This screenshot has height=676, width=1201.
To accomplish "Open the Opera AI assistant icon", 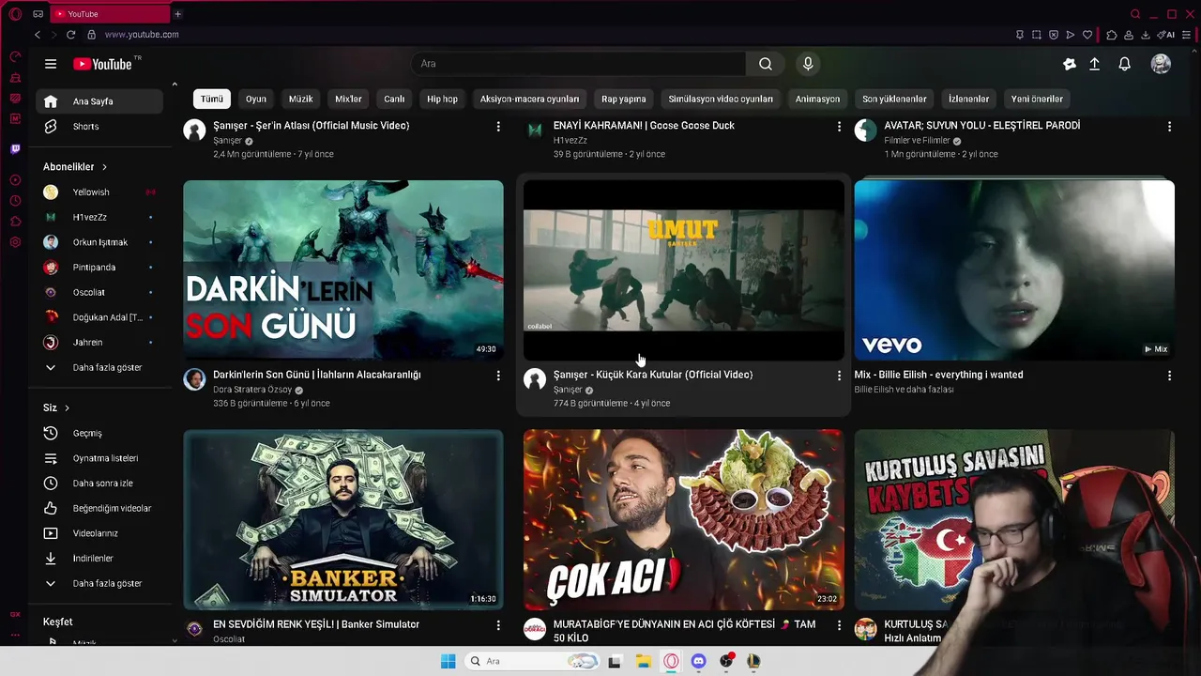I will click(x=1166, y=35).
